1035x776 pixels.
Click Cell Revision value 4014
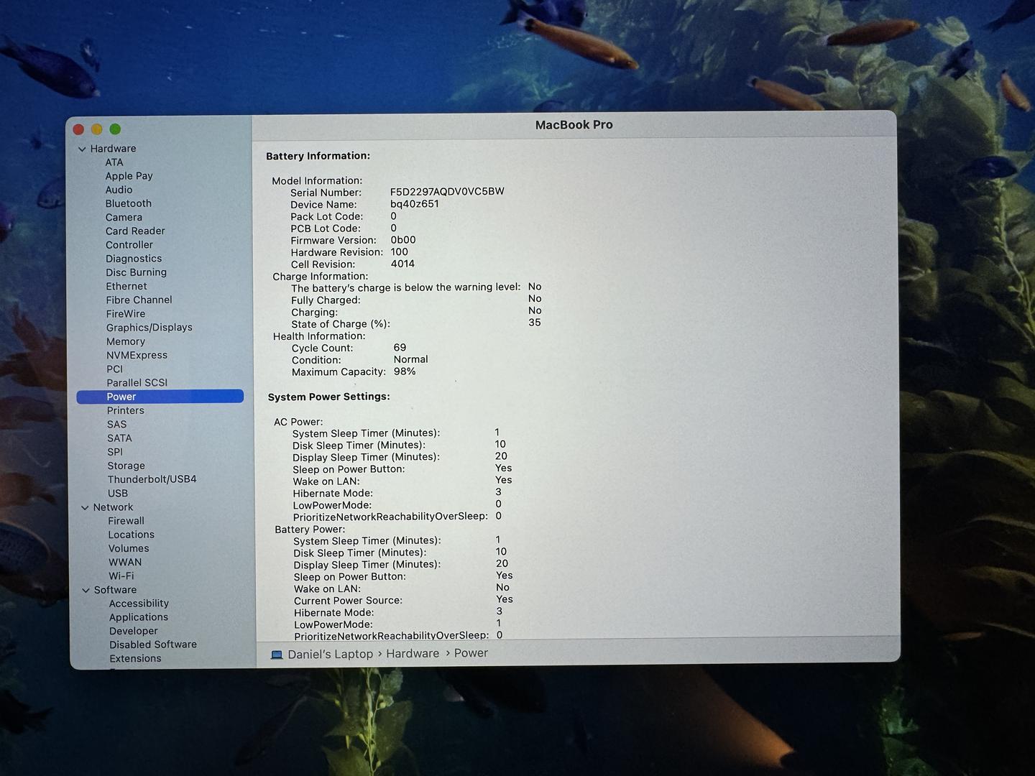(402, 264)
